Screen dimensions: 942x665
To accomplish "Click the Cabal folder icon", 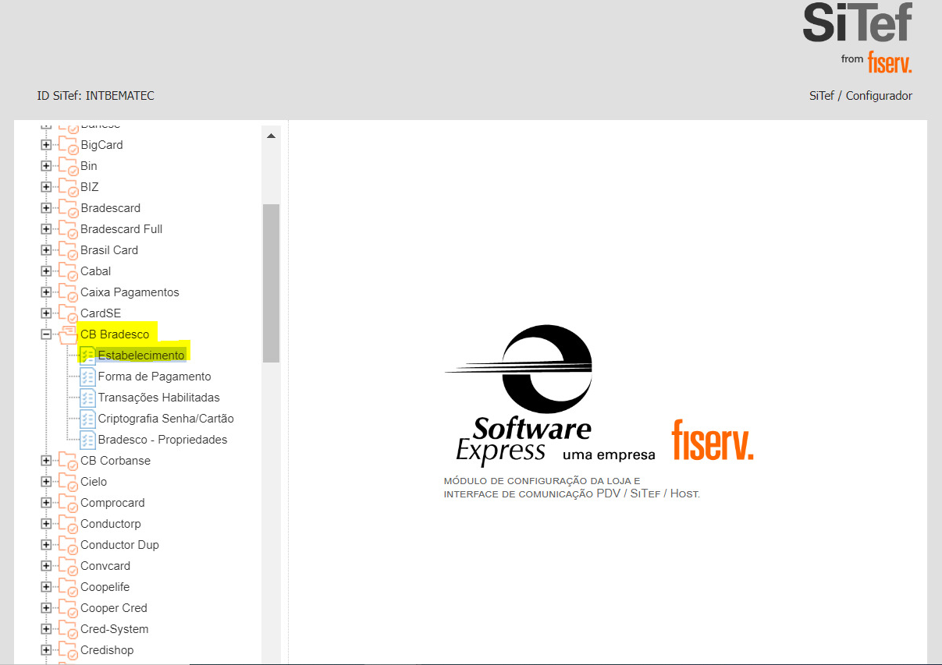I will [x=68, y=271].
